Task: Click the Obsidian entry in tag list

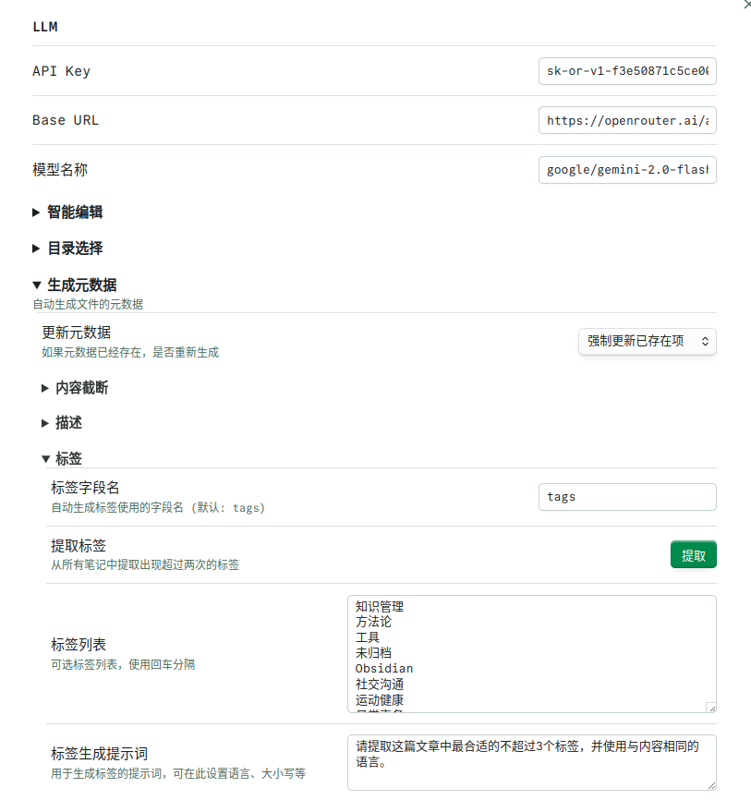Action: click(x=384, y=668)
